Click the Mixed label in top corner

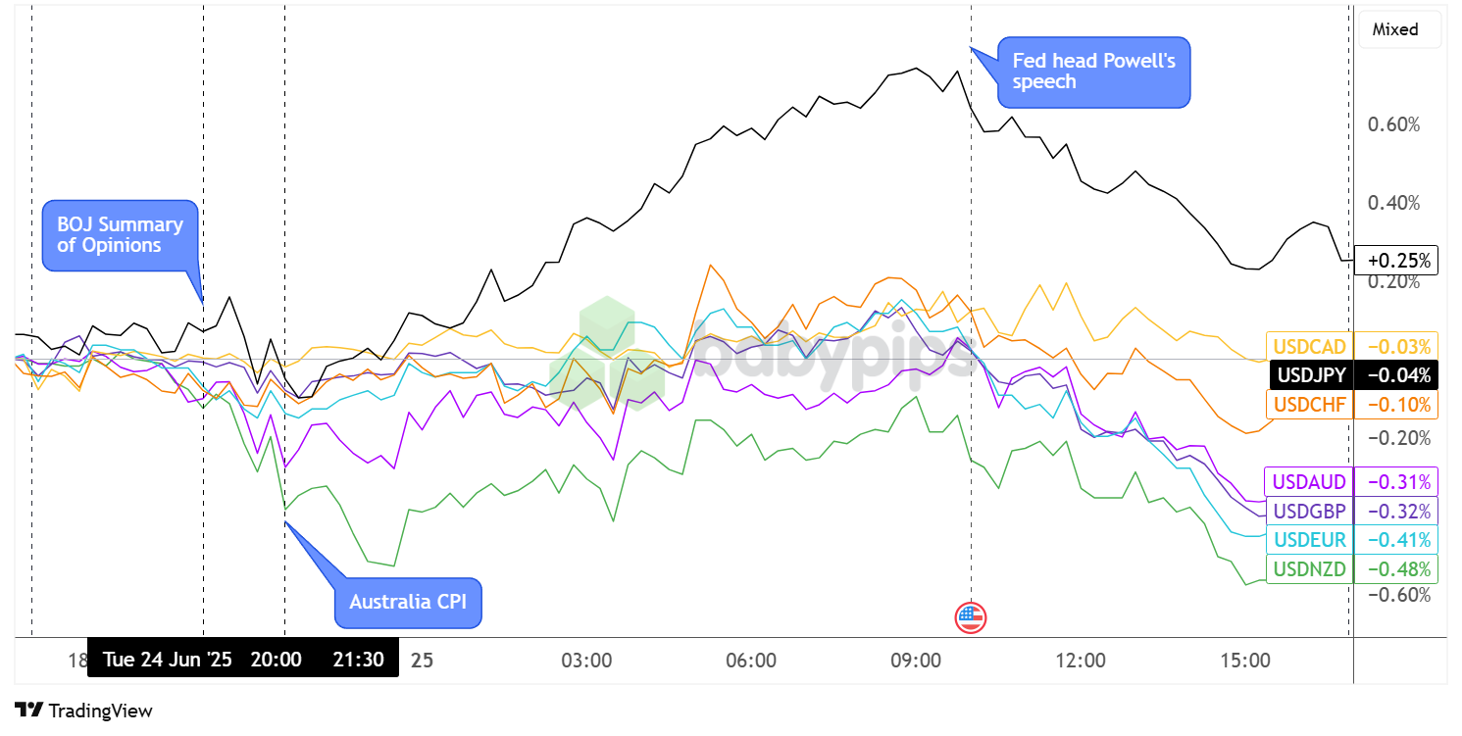click(1395, 29)
